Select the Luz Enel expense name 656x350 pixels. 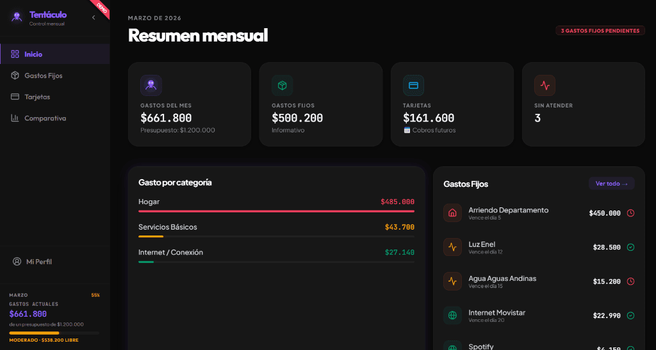[482, 244]
